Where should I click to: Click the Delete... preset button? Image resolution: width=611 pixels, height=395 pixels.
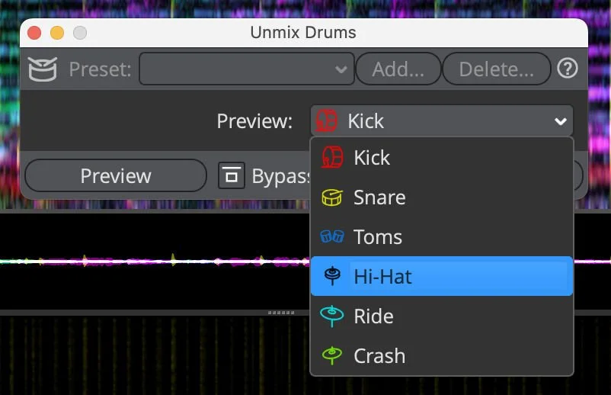coord(497,69)
